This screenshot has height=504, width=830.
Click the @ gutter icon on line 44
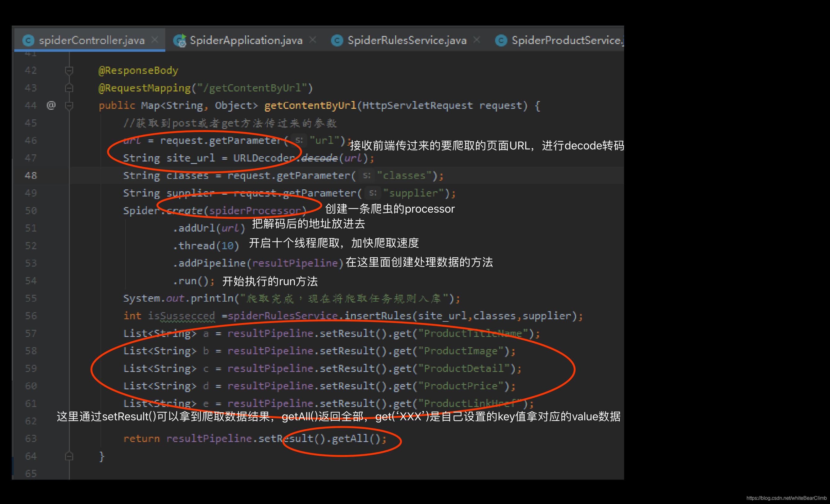(x=51, y=105)
